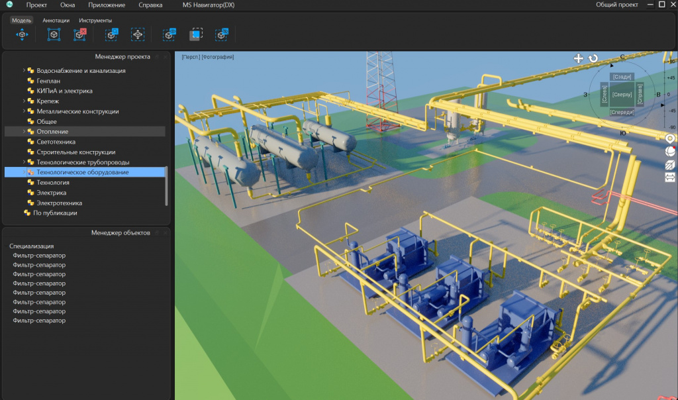Viewport: 678px width, 400px height.
Task: Click the [Фотография] visual style label
Action: click(x=217, y=57)
